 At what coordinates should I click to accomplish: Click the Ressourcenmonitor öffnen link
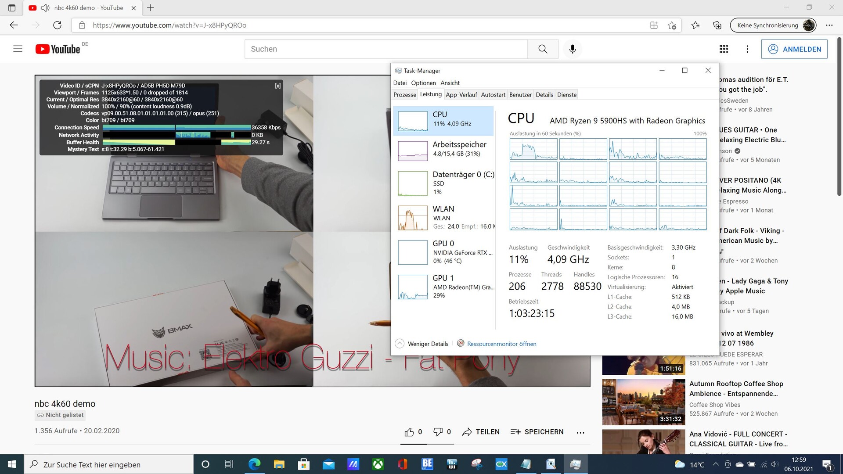(501, 344)
